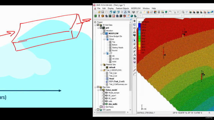Open the File menu
This screenshot has height=120, width=214.
tap(99, 8)
